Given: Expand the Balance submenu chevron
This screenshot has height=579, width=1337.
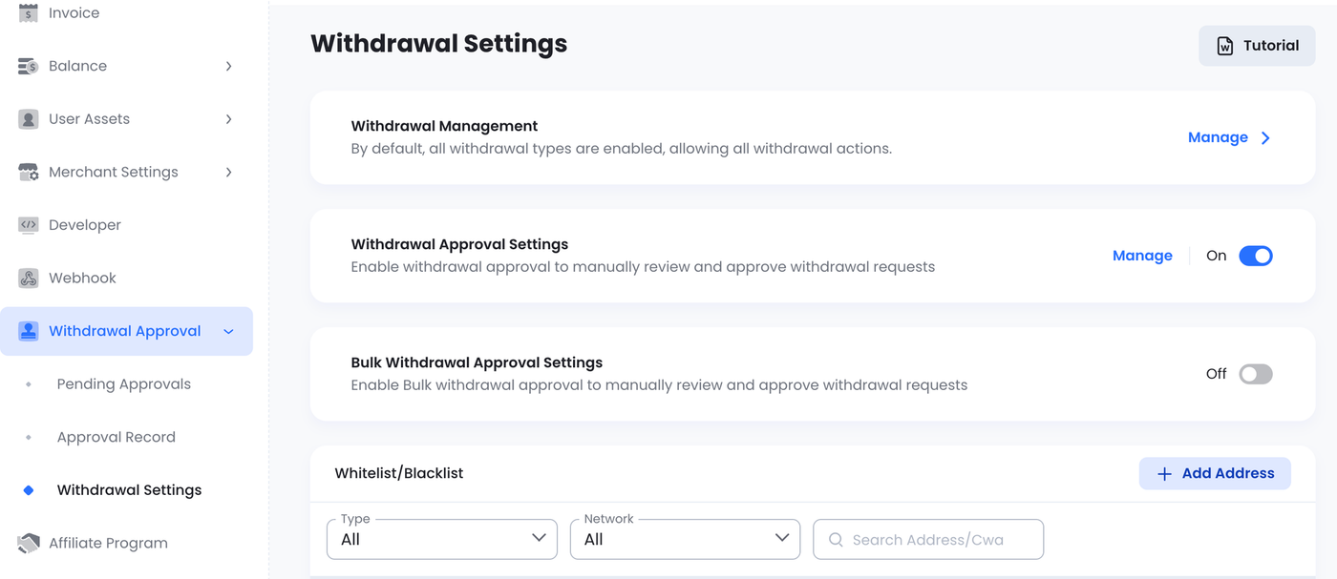Looking at the screenshot, I should click(228, 66).
